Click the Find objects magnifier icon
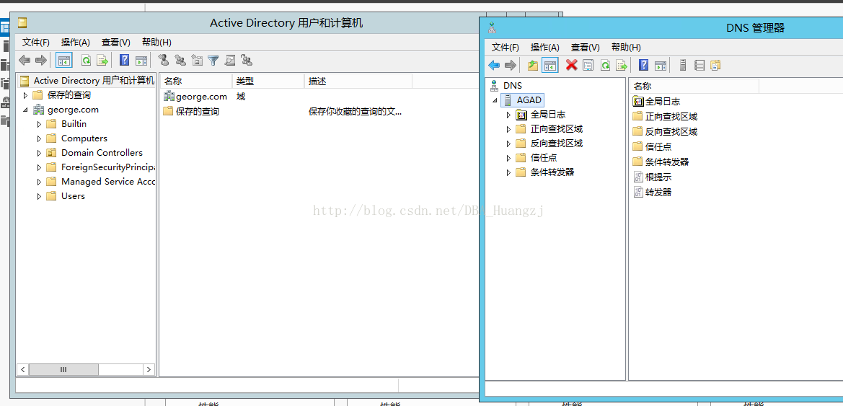 coord(230,61)
